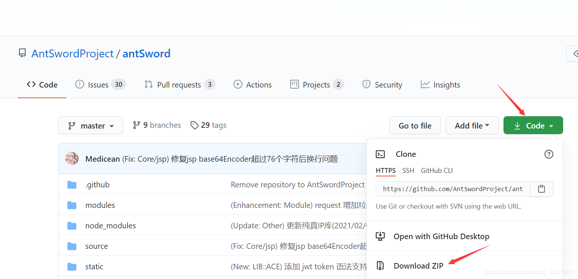Open the static folder
This screenshot has height=279, width=578.
click(94, 267)
